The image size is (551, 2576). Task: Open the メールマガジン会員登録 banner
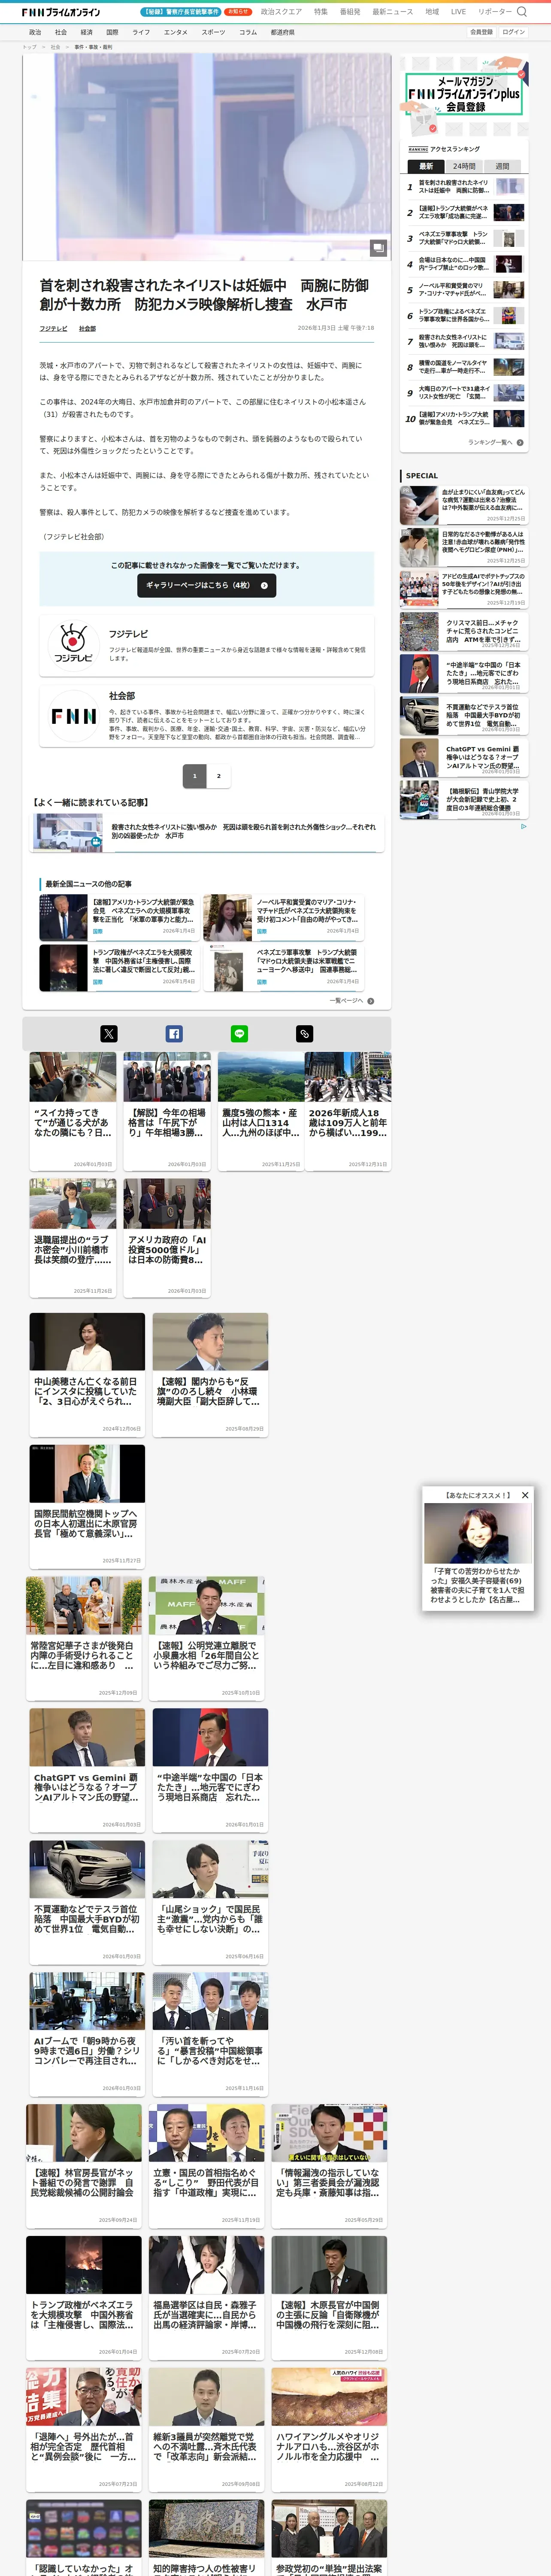(463, 95)
